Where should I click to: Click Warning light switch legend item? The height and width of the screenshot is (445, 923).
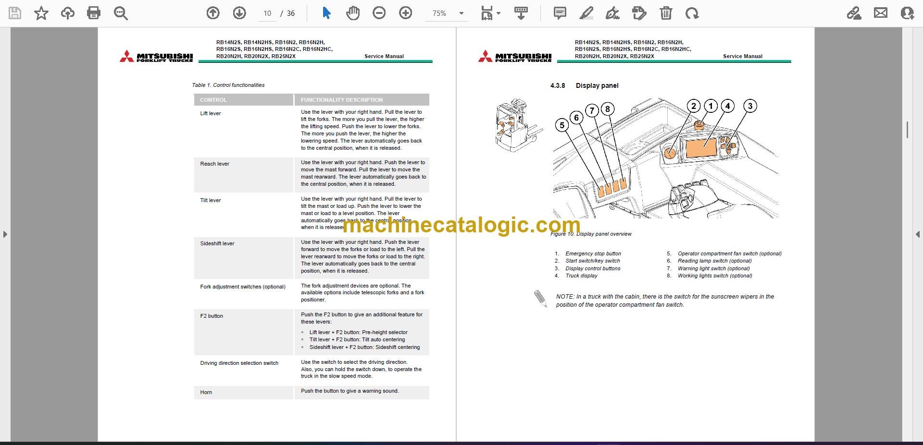(714, 268)
